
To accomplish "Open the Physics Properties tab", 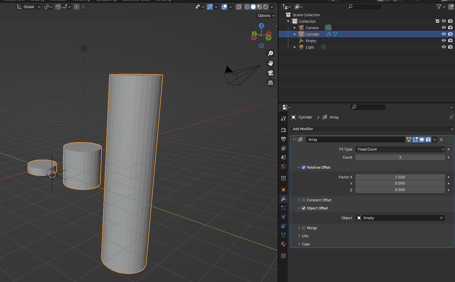I will point(283,217).
